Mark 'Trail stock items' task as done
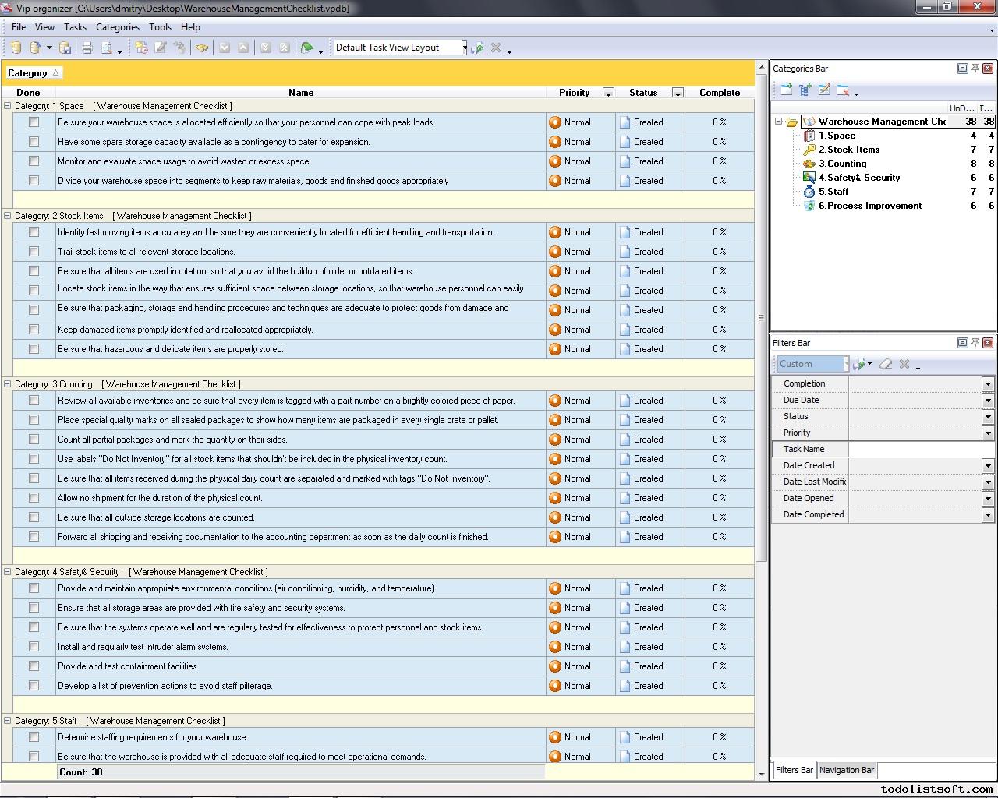 pos(34,252)
